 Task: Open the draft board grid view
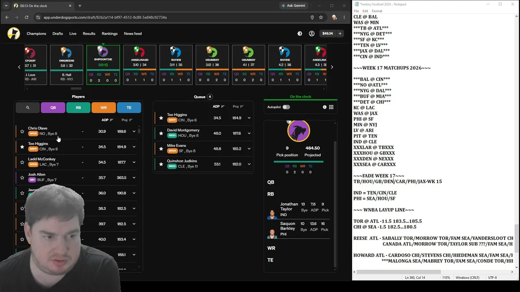[x=331, y=107]
